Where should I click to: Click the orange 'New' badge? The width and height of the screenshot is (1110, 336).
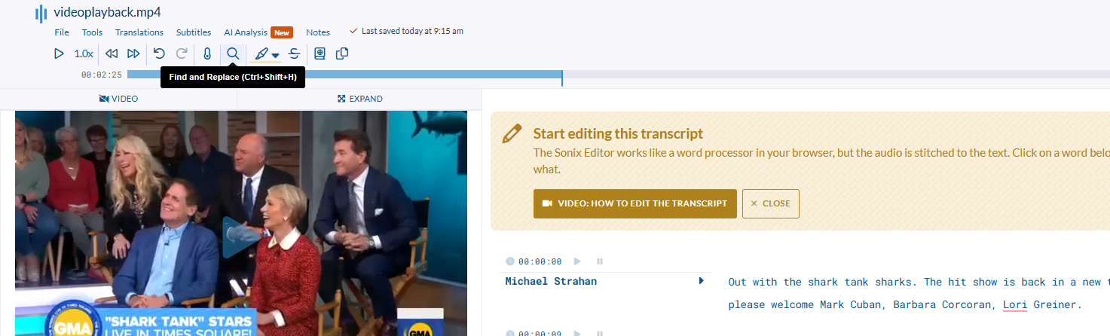point(282,32)
